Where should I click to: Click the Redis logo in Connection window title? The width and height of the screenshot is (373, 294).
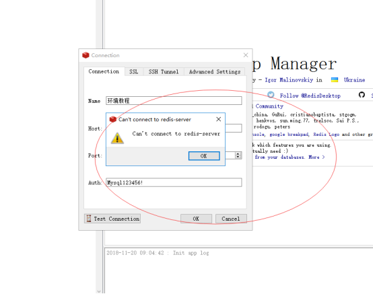coord(86,55)
